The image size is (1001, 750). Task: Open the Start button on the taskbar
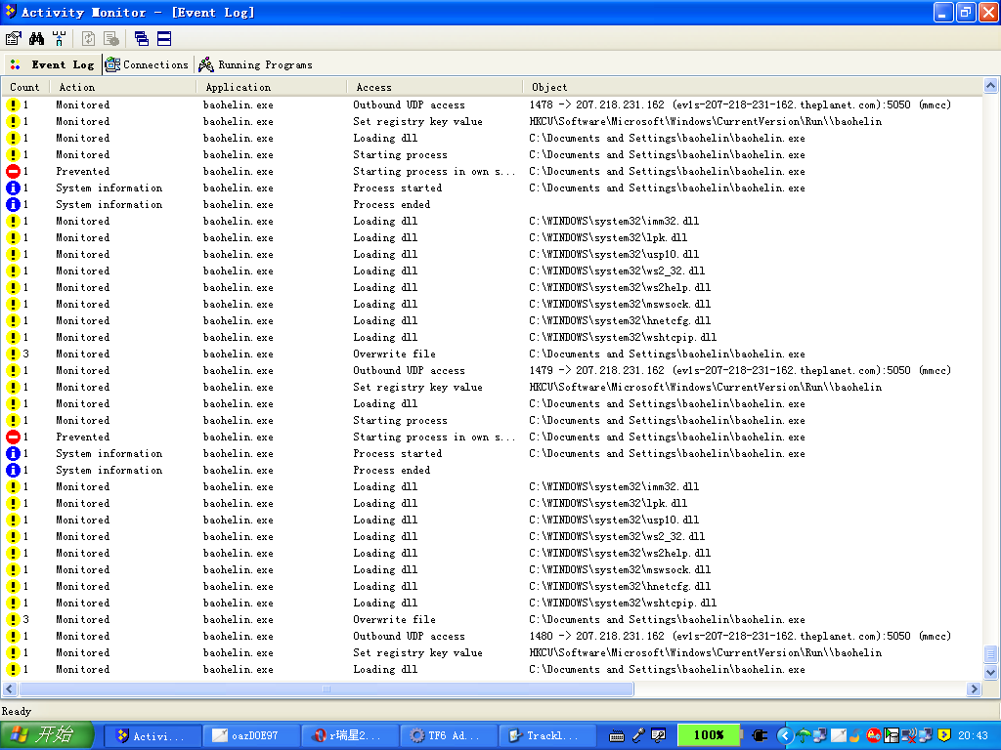pyautogui.click(x=47, y=735)
